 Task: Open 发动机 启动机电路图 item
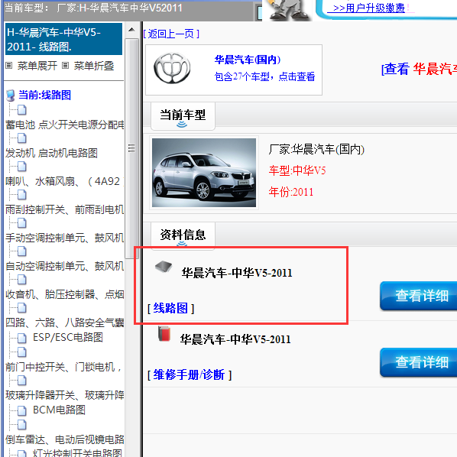point(51,153)
